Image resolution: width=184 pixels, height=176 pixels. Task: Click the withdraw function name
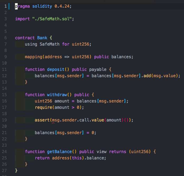tap(57, 95)
